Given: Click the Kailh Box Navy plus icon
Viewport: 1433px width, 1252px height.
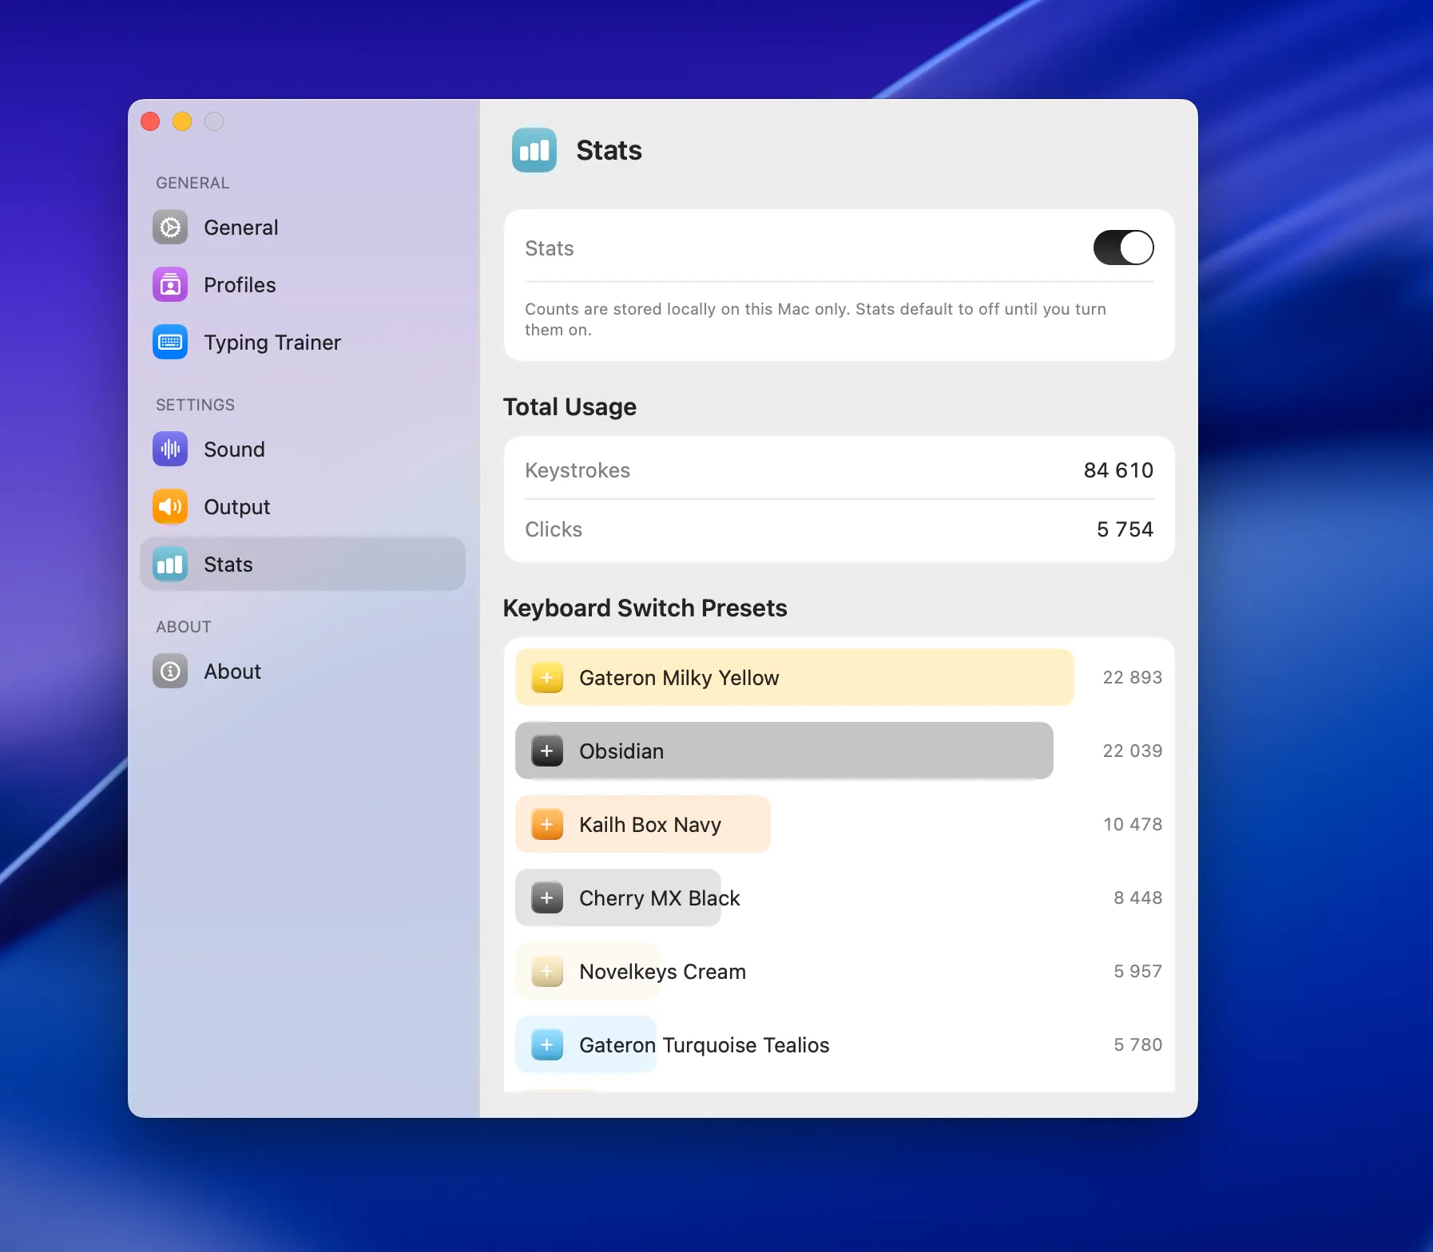Looking at the screenshot, I should tap(547, 825).
